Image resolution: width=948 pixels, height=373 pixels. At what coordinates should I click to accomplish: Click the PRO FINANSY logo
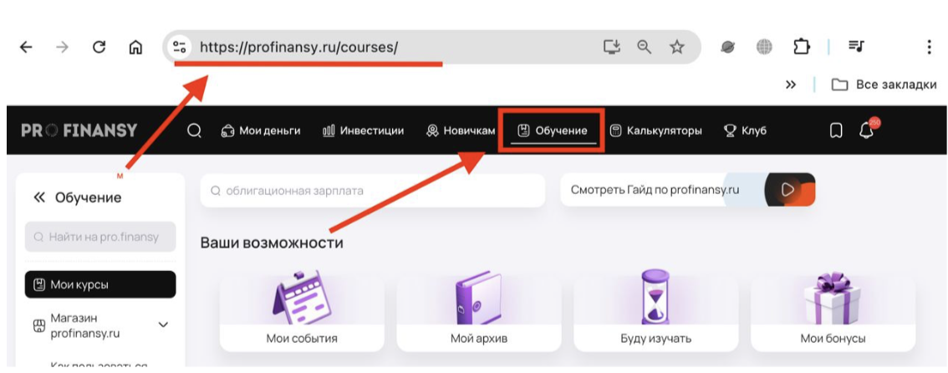click(79, 130)
